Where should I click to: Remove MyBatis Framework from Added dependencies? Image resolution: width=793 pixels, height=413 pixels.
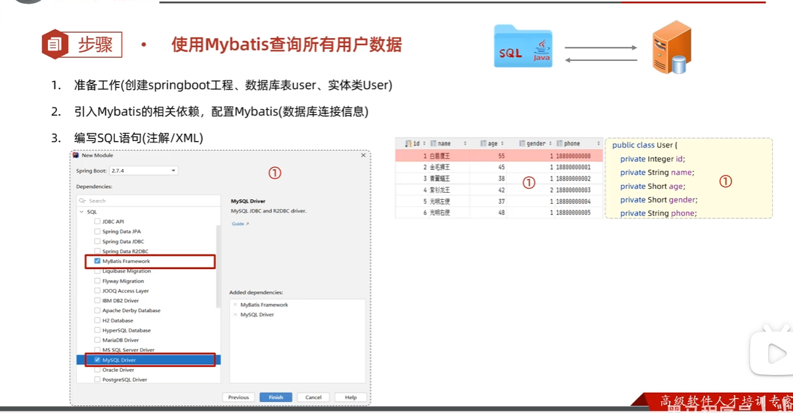tap(236, 304)
